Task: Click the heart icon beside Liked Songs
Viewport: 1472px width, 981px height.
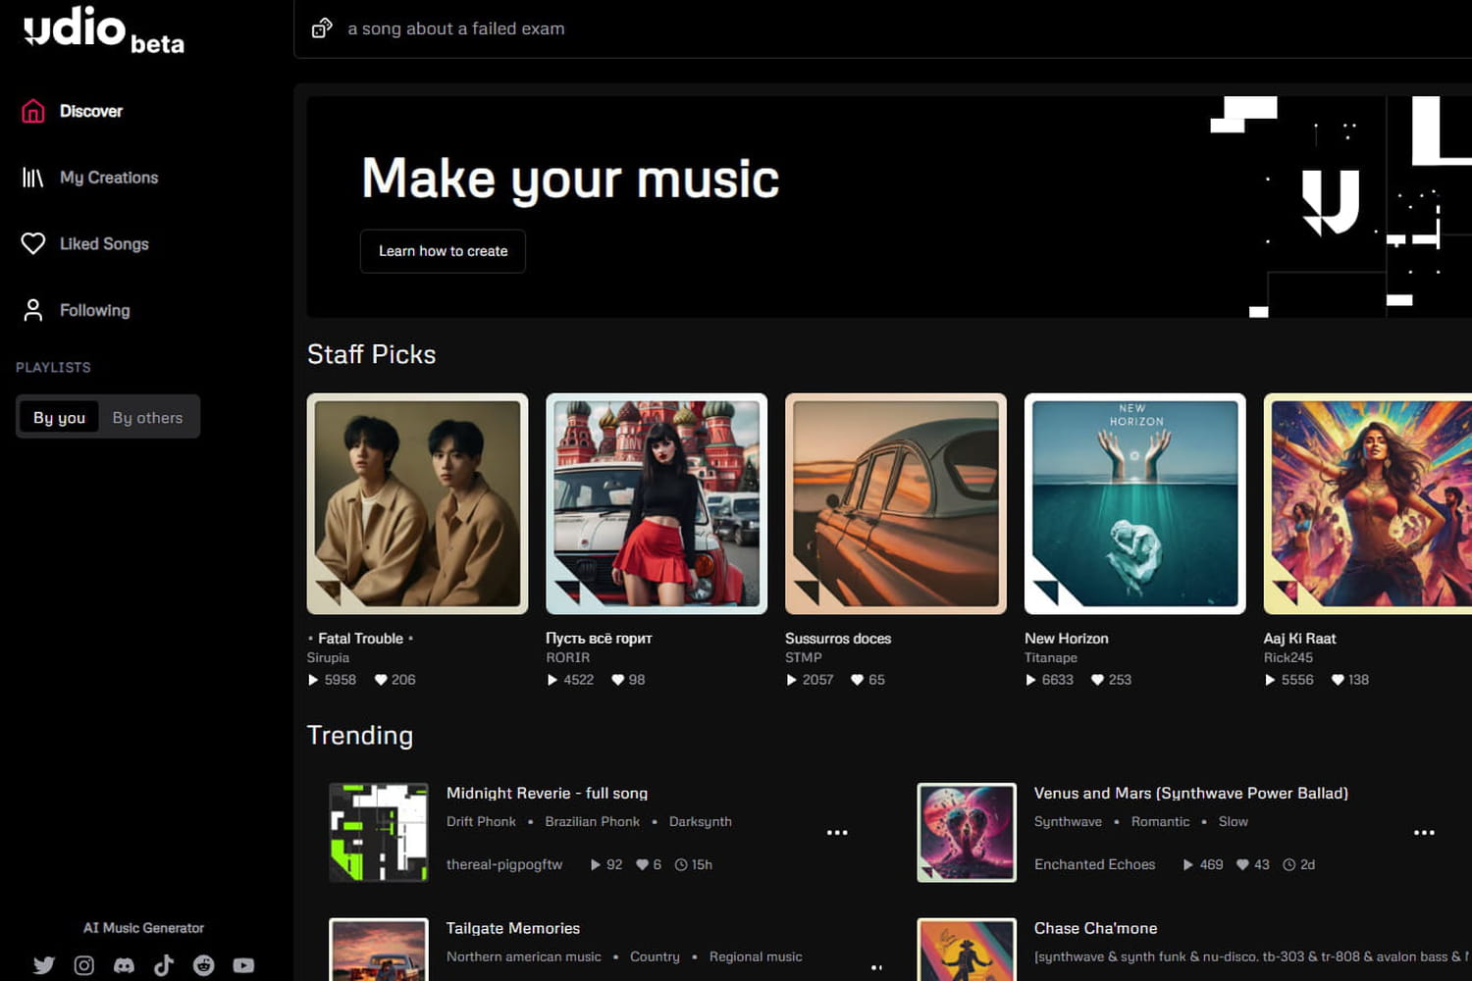Action: point(33,243)
